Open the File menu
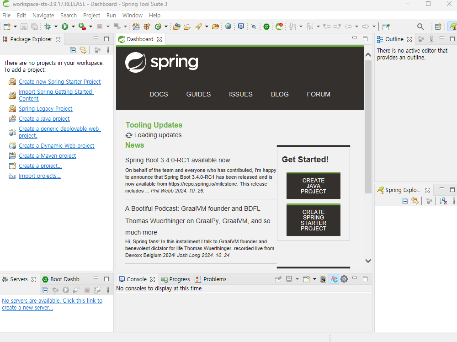This screenshot has width=457, height=342. (6, 16)
